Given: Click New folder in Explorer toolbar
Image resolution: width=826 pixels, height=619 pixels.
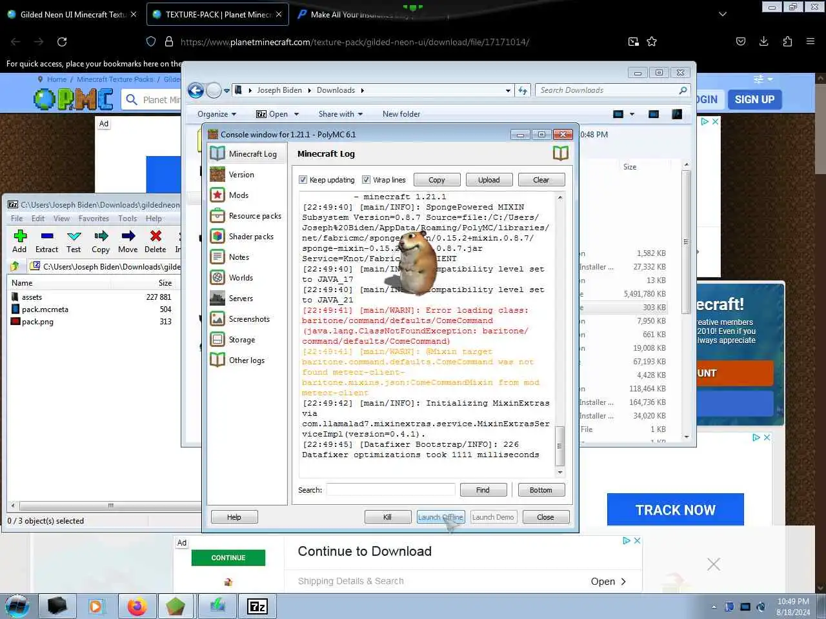Looking at the screenshot, I should tap(401, 114).
